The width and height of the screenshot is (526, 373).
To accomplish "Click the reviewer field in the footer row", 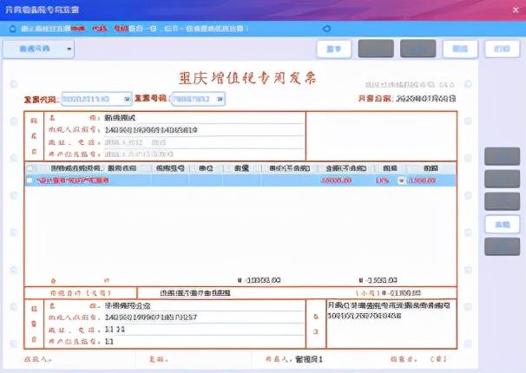I will pyautogui.click(x=208, y=359).
